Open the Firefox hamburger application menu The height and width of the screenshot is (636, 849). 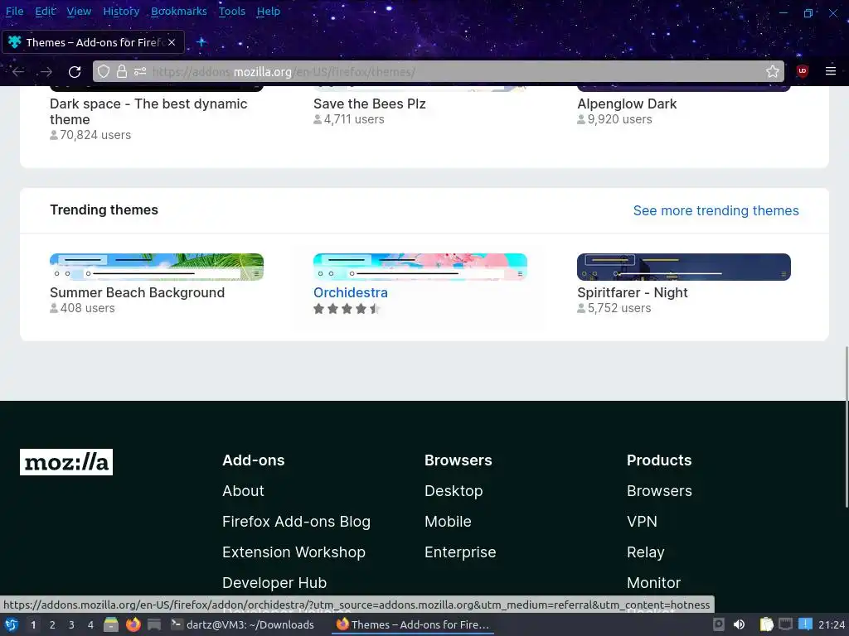pos(831,71)
